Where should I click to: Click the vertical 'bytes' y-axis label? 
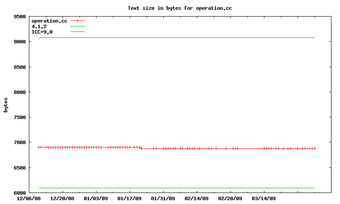click(x=6, y=105)
